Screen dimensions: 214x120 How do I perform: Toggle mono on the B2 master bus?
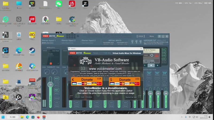[165, 78]
